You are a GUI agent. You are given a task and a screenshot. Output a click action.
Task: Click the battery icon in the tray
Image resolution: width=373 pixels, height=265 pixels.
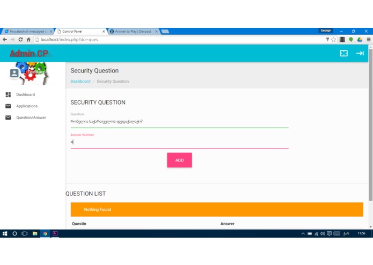(310, 234)
